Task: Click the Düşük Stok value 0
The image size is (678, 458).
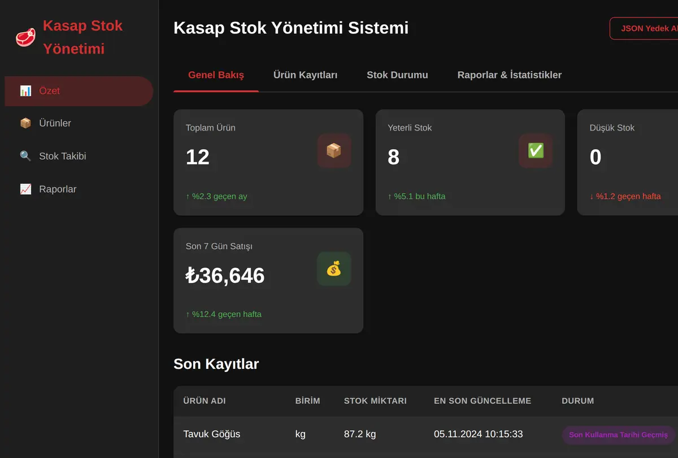Action: tap(596, 157)
